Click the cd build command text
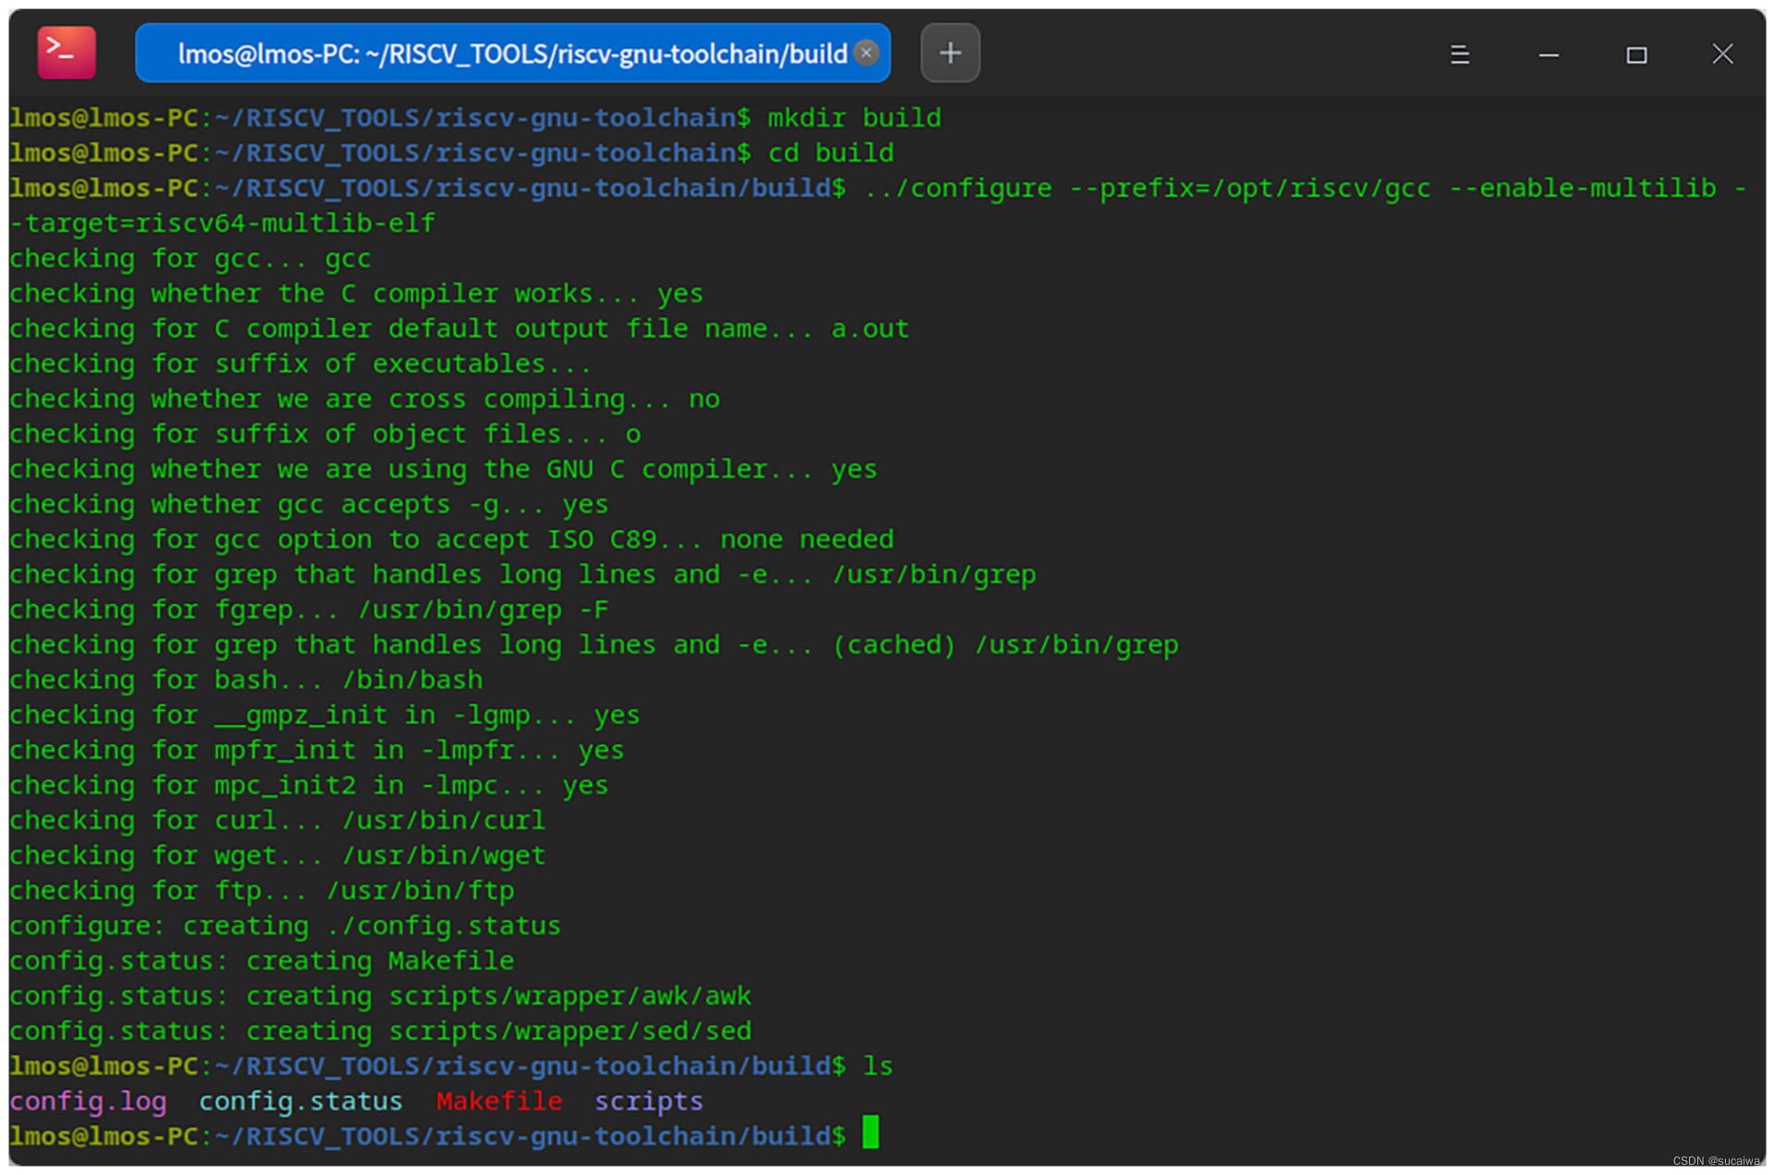The height and width of the screenshot is (1175, 1775). click(830, 153)
